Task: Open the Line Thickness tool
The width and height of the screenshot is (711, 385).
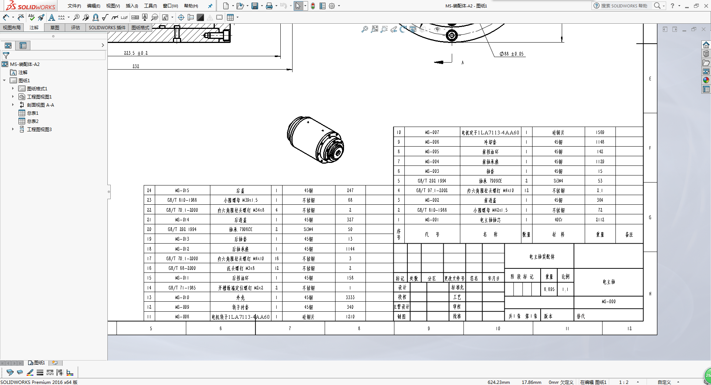Action: pyautogui.click(x=40, y=372)
